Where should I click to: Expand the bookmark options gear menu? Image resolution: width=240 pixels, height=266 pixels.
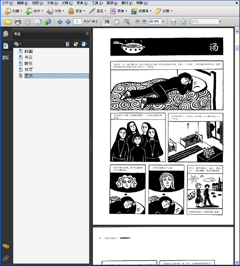point(17,44)
